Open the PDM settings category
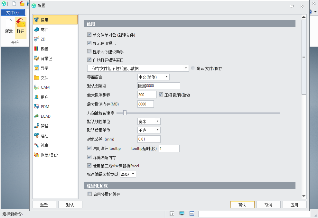 point(45,107)
